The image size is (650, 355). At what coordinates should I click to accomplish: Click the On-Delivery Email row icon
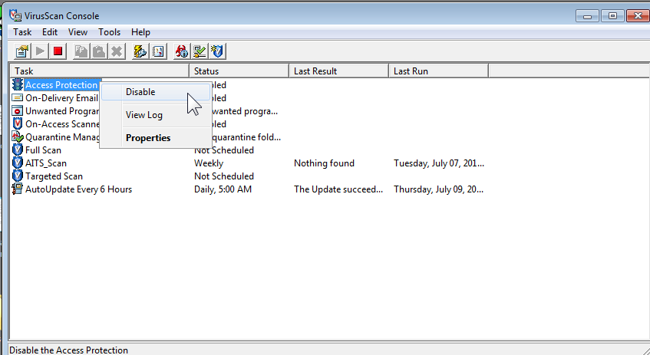click(18, 98)
